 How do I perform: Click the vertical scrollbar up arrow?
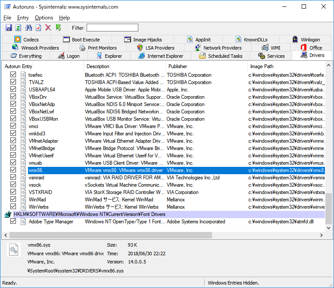click(x=328, y=66)
